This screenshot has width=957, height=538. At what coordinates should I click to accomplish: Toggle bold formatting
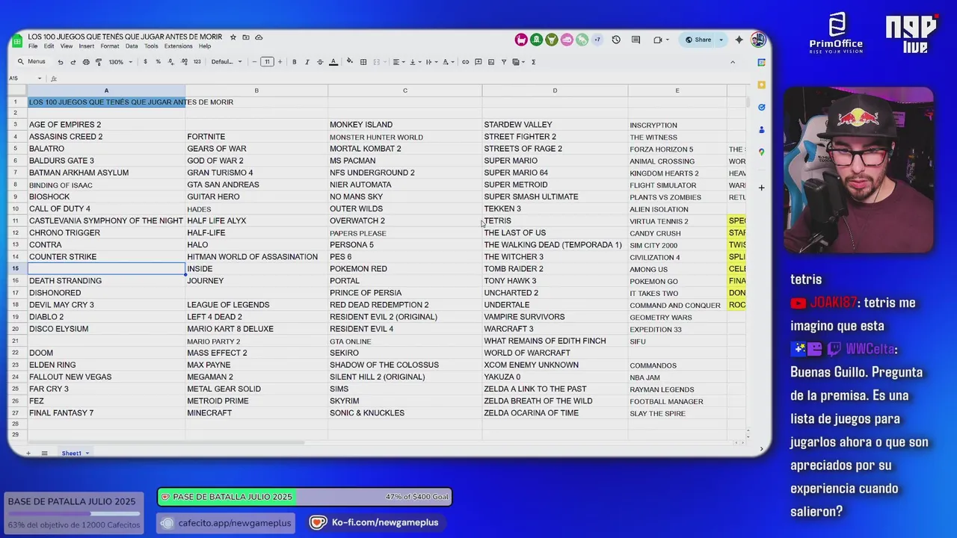[295, 62]
